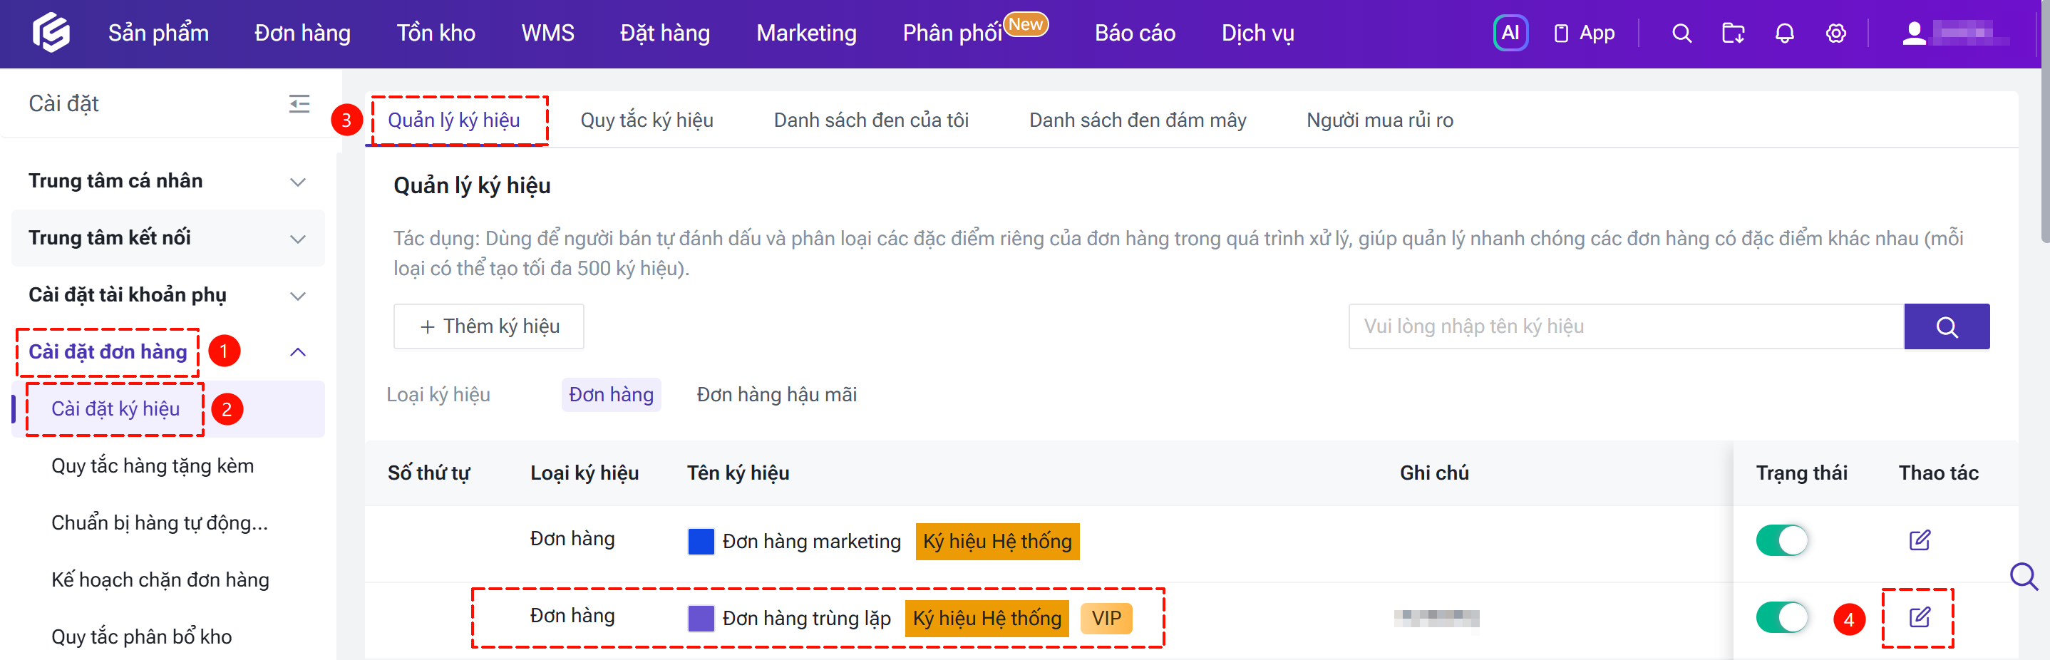Toggle status of Đơn hàng marketing
The height and width of the screenshot is (660, 2050).
[1782, 540]
